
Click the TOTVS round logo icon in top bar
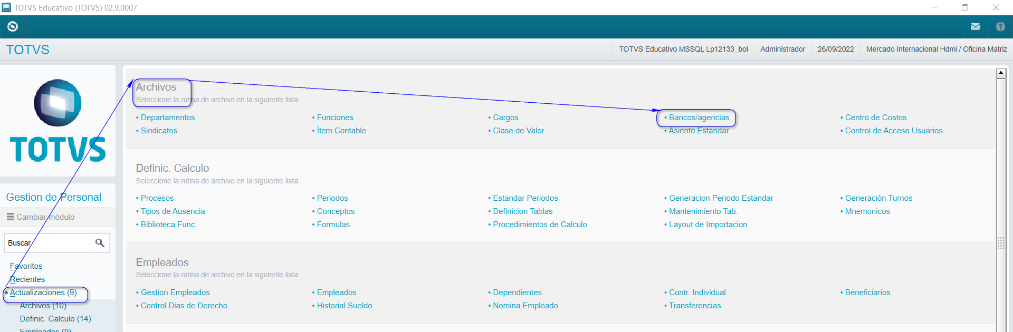13,26
